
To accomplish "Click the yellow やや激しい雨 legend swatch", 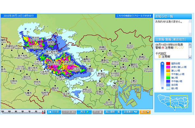I will point(168,74).
